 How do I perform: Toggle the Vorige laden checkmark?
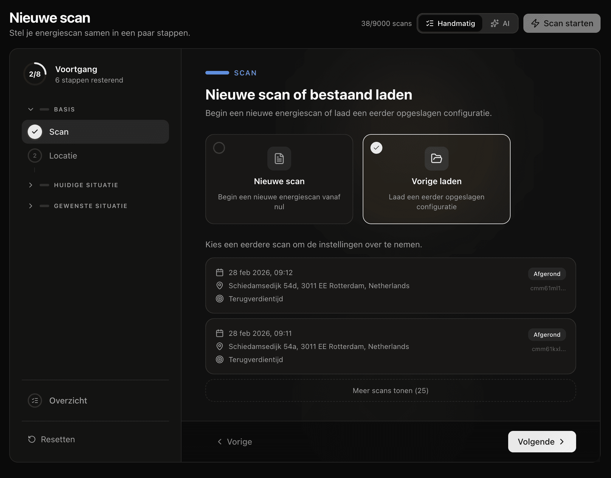376,148
